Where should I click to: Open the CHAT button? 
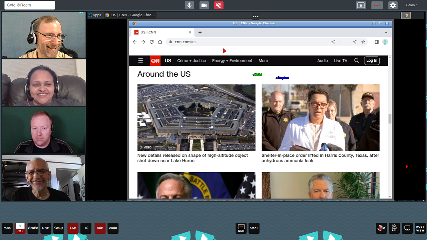(254, 228)
